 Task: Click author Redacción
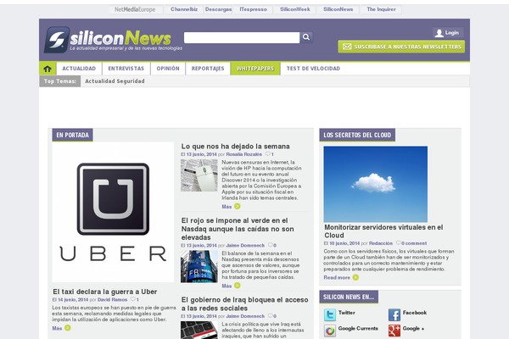pyautogui.click(x=380, y=243)
